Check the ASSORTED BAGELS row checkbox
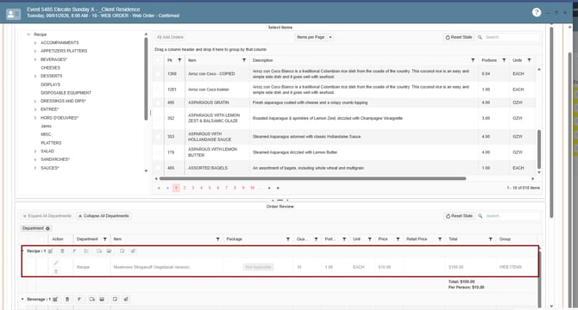This screenshot has height=310, width=578. (x=159, y=168)
